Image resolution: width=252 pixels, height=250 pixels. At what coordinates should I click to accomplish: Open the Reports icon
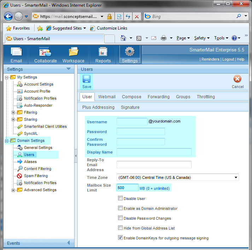103,52
